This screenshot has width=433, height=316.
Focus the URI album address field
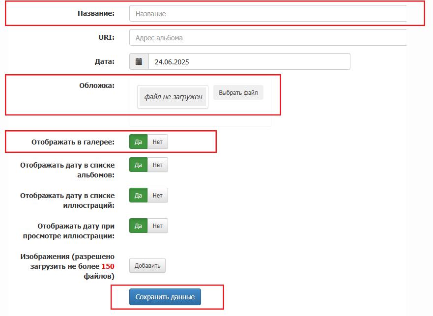click(268, 38)
